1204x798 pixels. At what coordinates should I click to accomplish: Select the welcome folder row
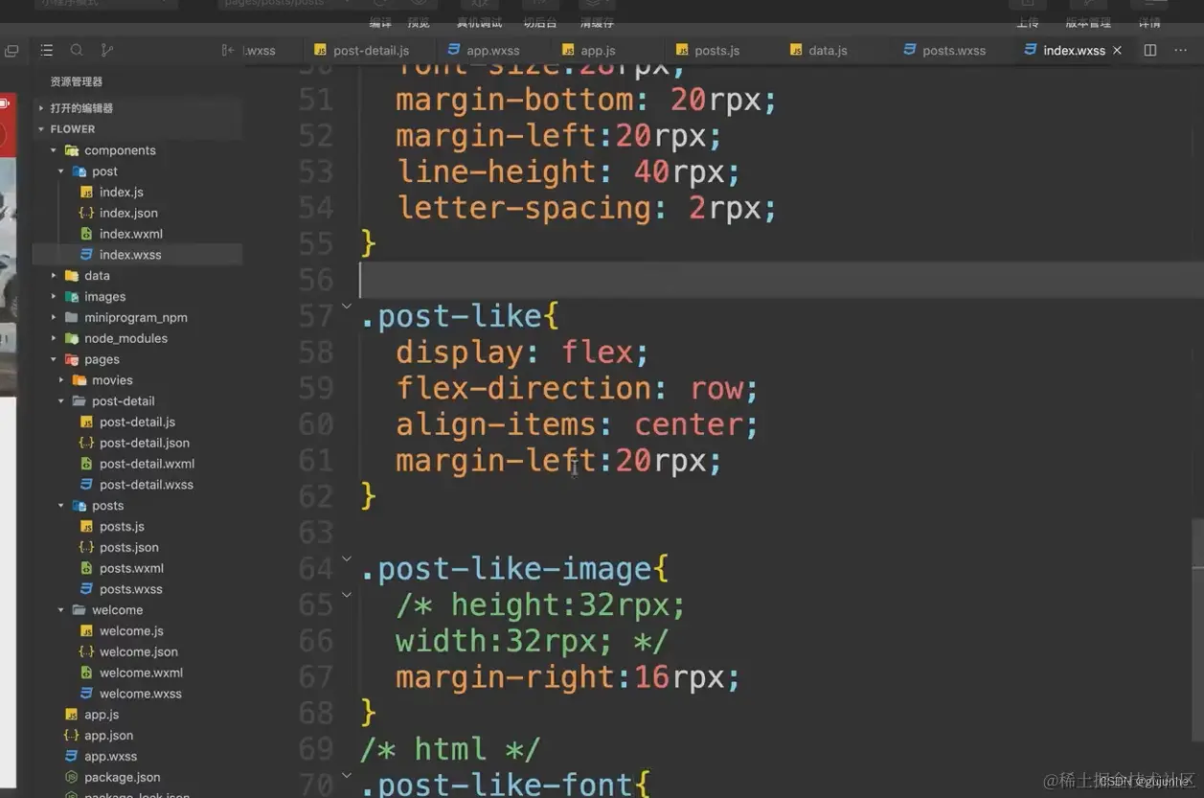pyautogui.click(x=137, y=610)
